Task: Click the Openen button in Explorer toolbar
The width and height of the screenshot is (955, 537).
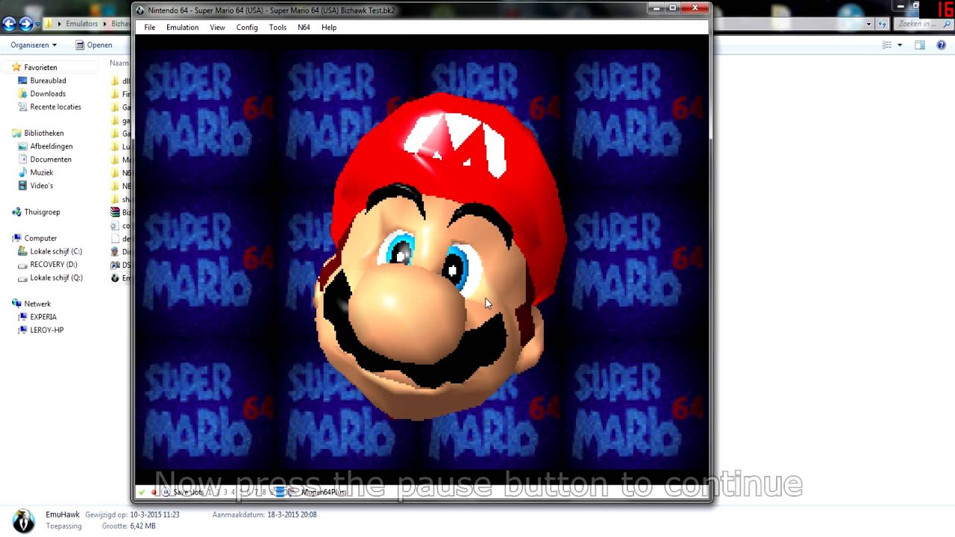Action: coord(93,45)
